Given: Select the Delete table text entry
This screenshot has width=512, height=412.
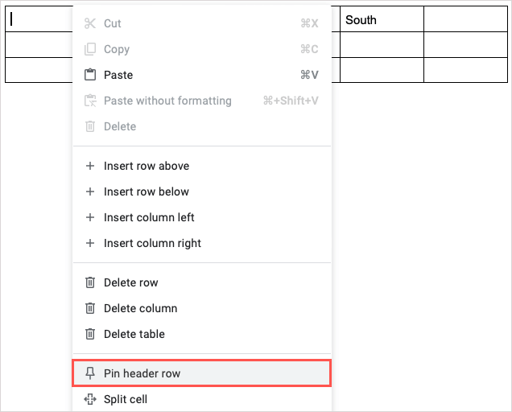Looking at the screenshot, I should point(134,334).
